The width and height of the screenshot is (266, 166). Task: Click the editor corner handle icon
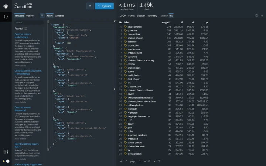(115, 21)
